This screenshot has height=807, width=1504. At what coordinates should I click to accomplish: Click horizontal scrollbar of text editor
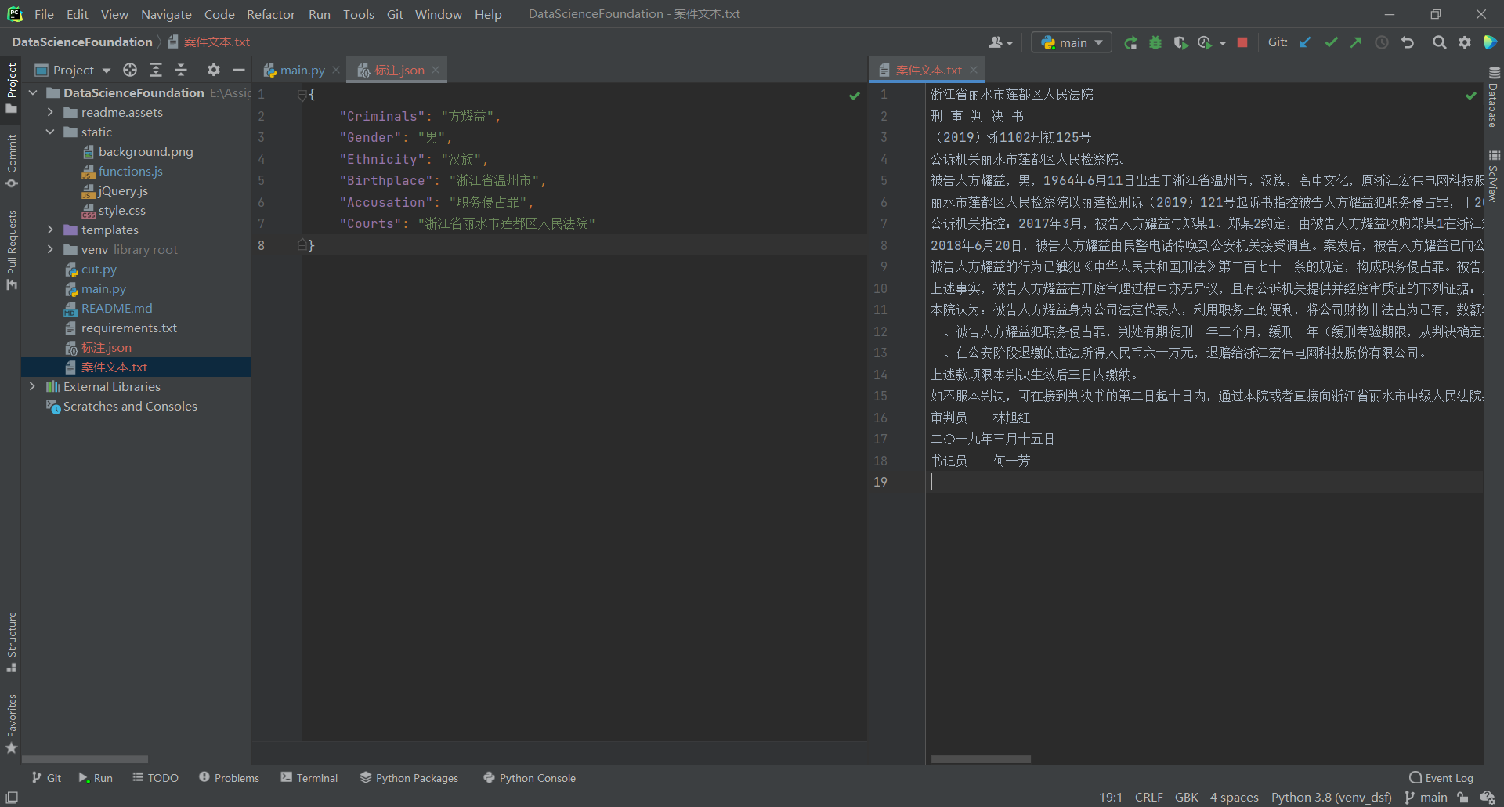[x=981, y=758]
